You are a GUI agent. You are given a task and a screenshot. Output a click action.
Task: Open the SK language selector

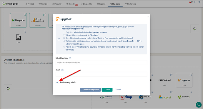click(x=192, y=2)
